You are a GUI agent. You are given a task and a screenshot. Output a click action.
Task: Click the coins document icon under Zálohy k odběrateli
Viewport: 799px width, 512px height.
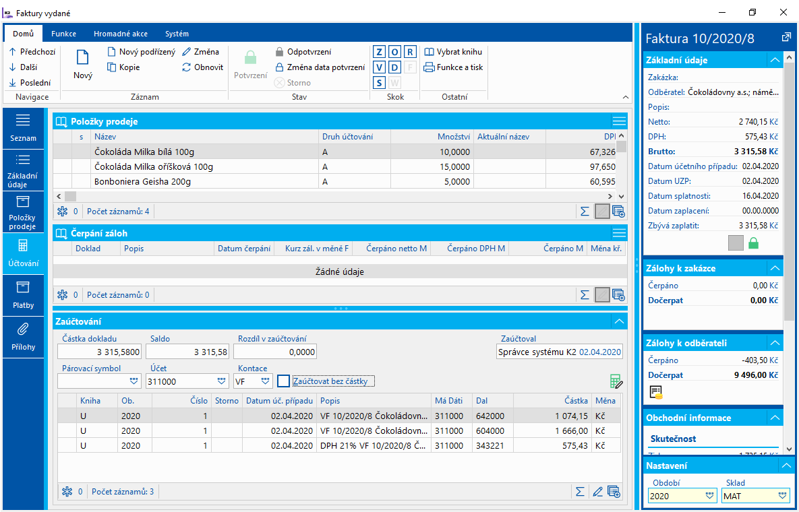pos(656,392)
